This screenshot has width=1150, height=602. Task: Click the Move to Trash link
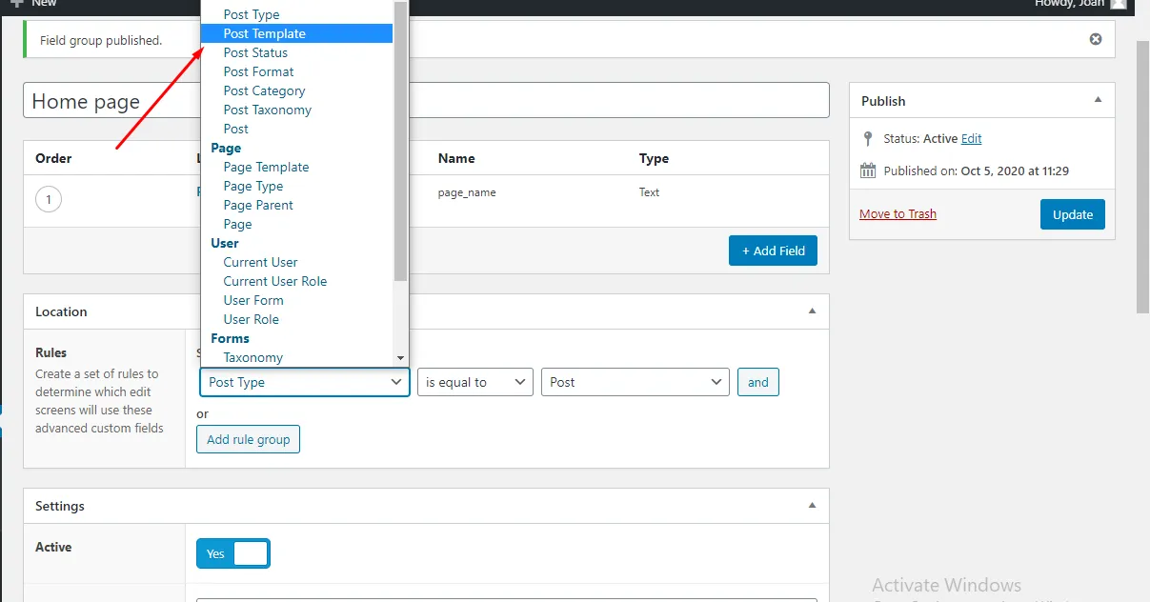(x=897, y=214)
